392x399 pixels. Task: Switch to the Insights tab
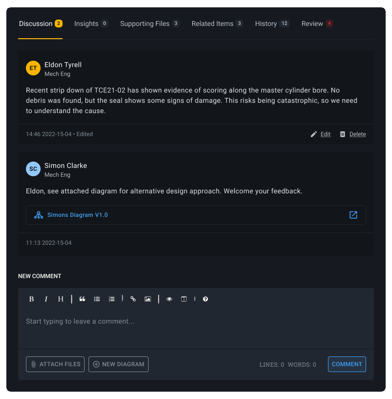[x=91, y=23]
